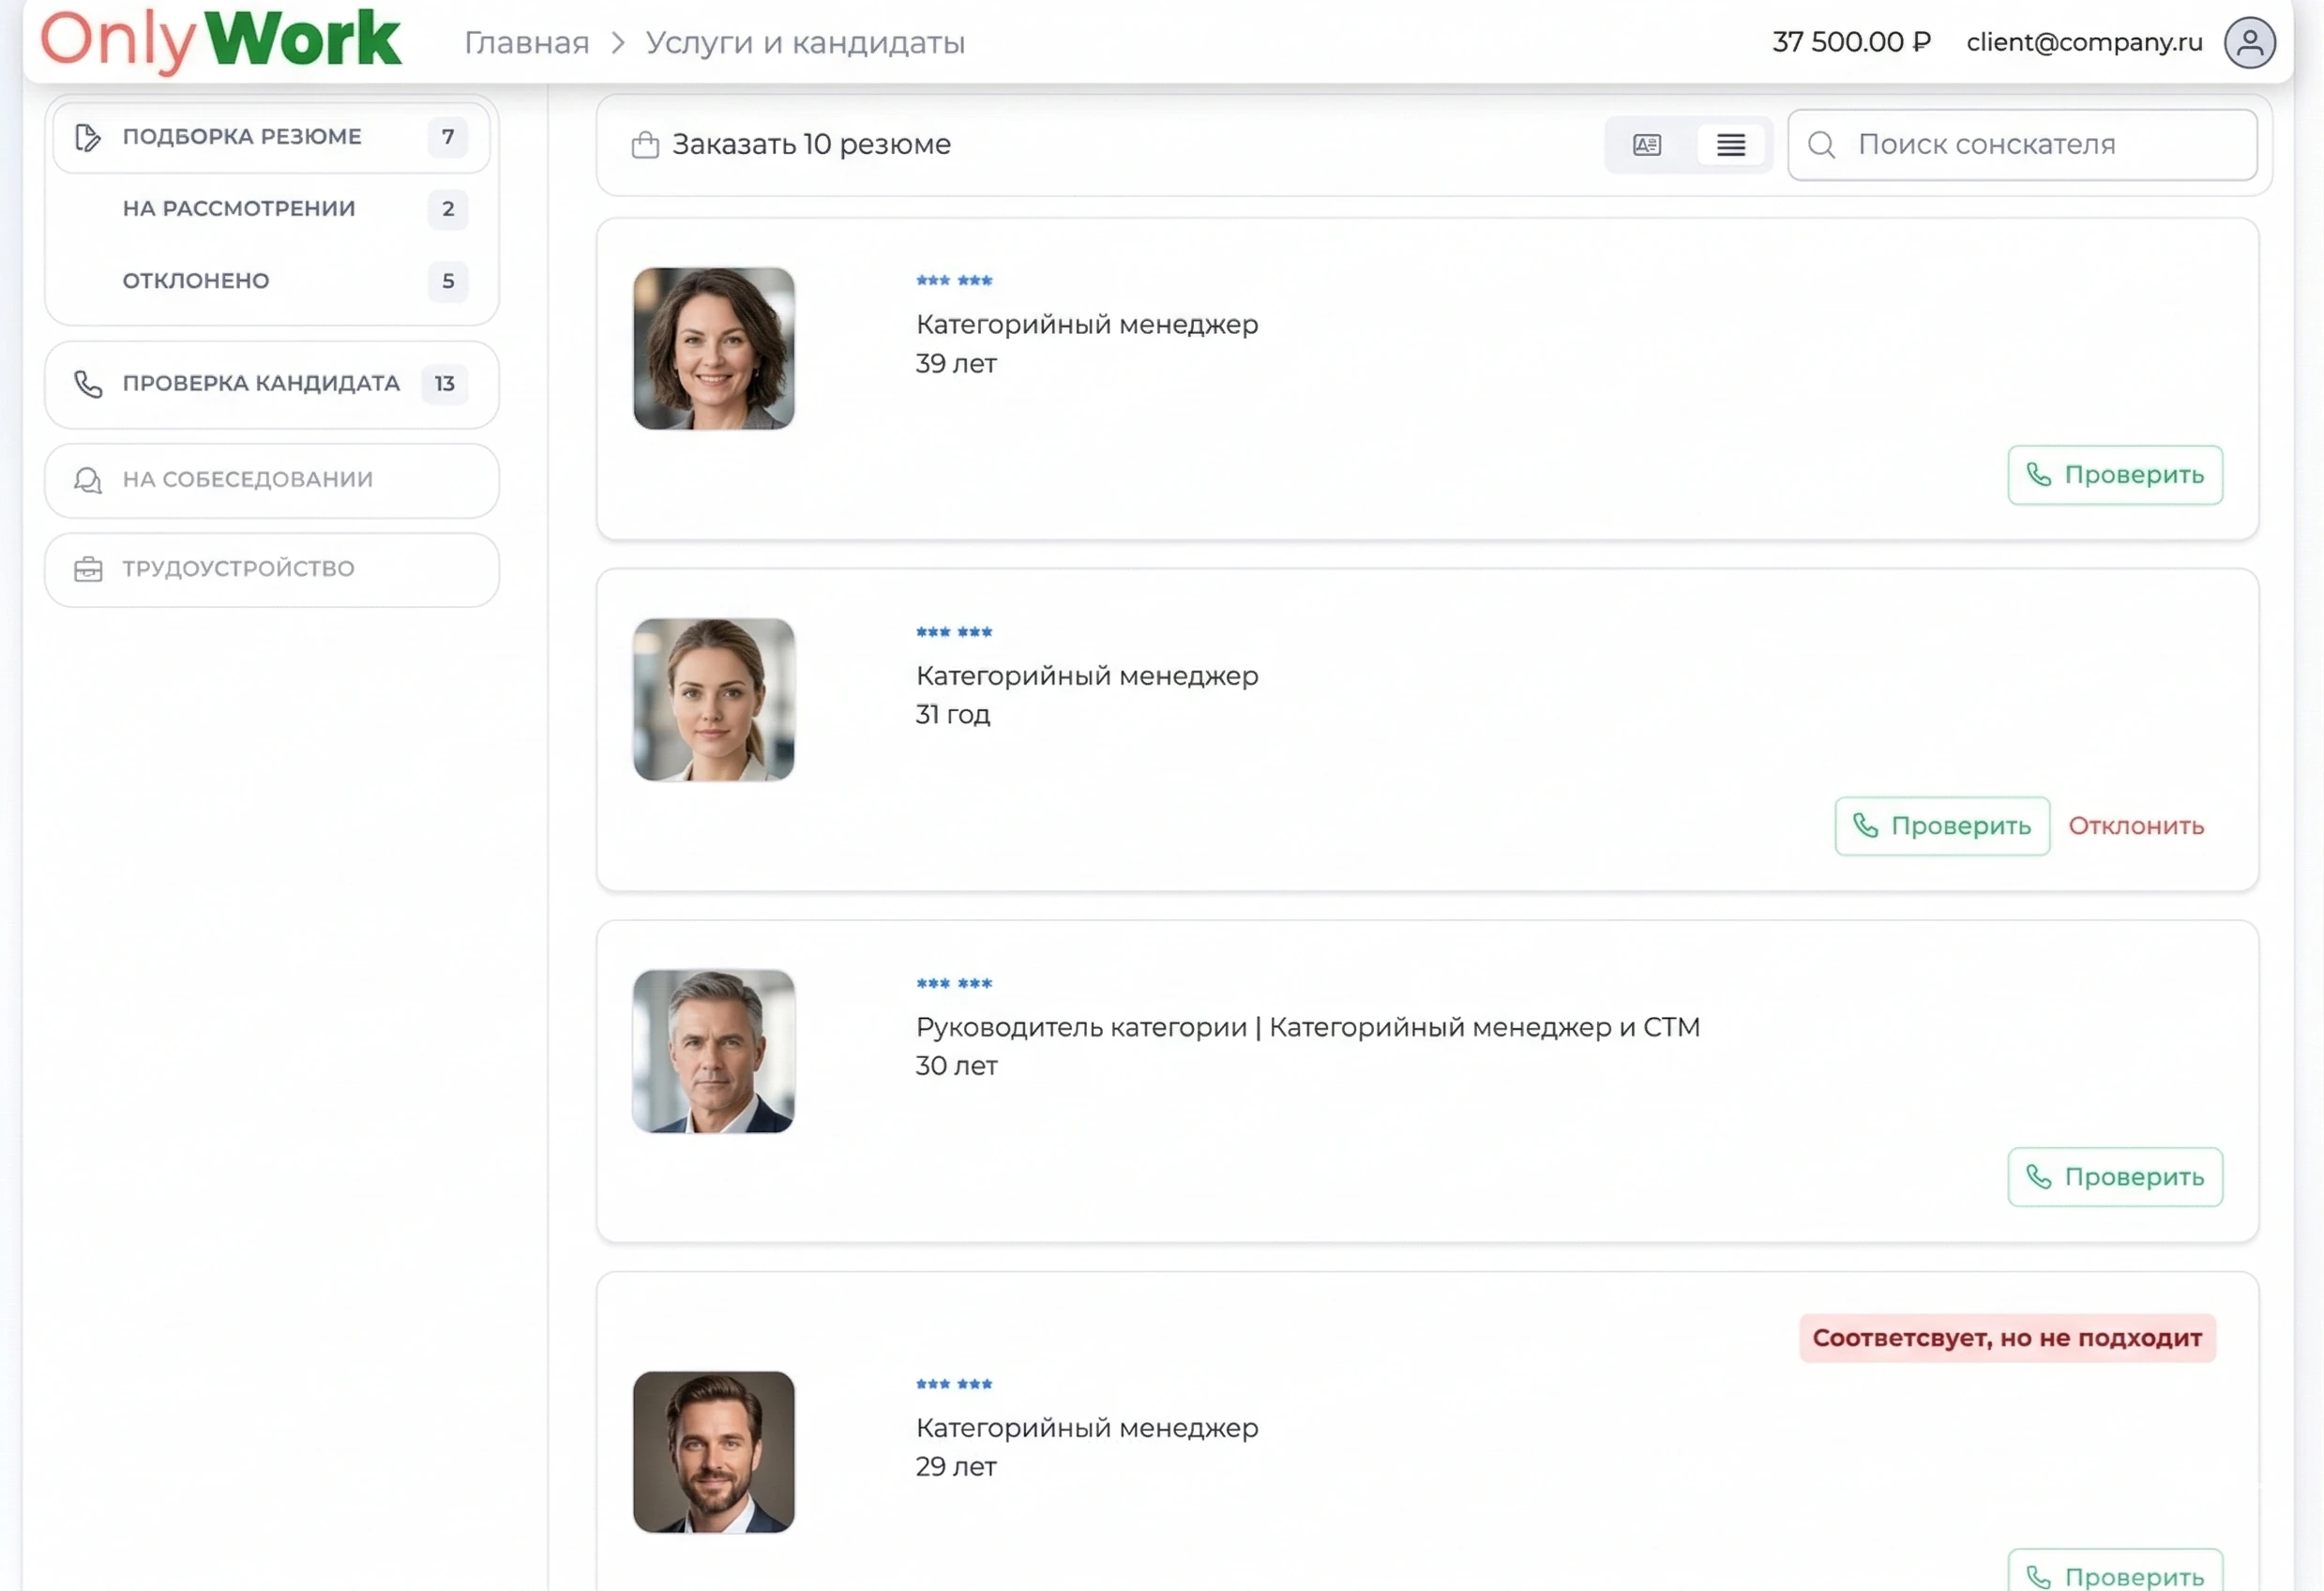Click the chat bubble icon beside 'На собеседовании'
2324x1591 pixels.
(88, 480)
